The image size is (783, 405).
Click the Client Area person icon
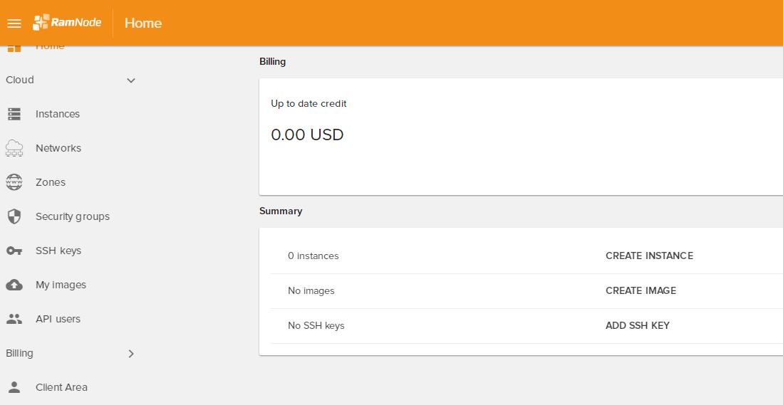tap(14, 387)
